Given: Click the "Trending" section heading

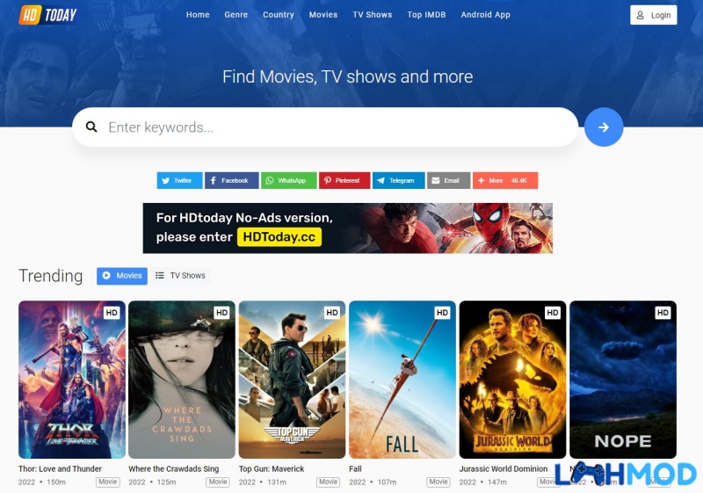Looking at the screenshot, I should (x=51, y=276).
